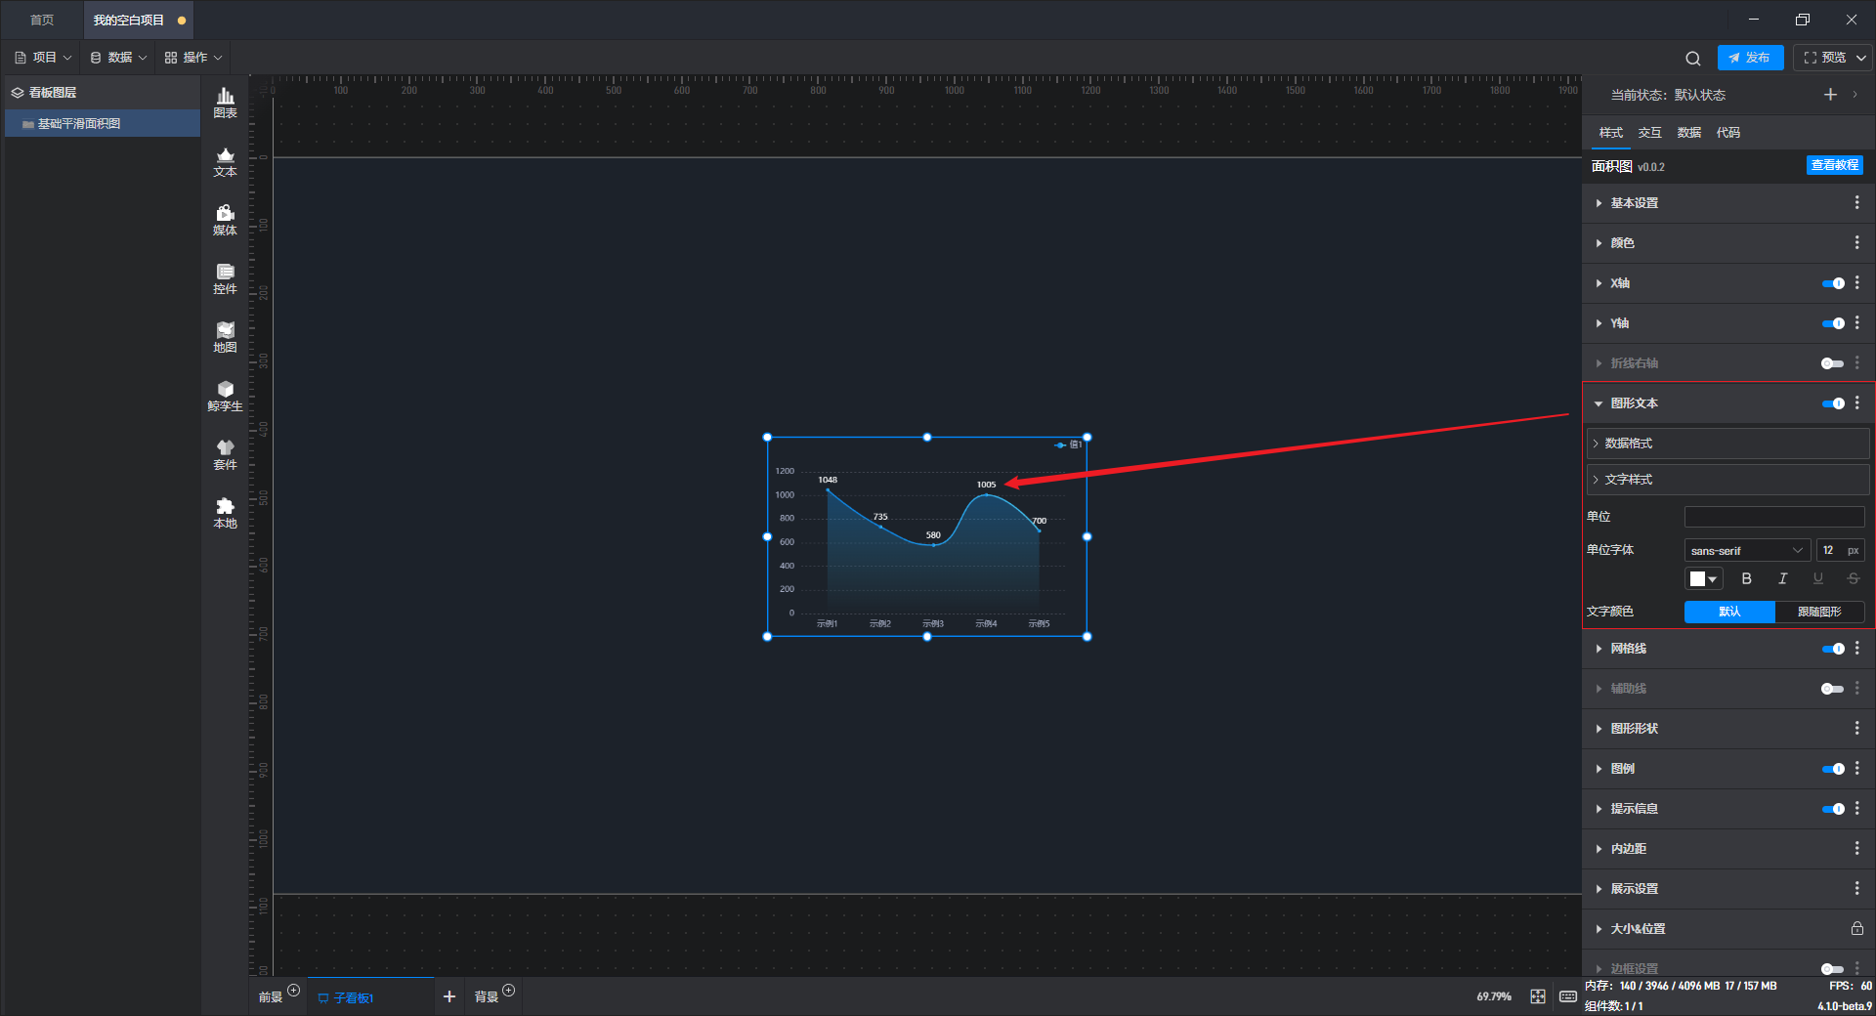Select 默认 text color option

[1729, 612]
